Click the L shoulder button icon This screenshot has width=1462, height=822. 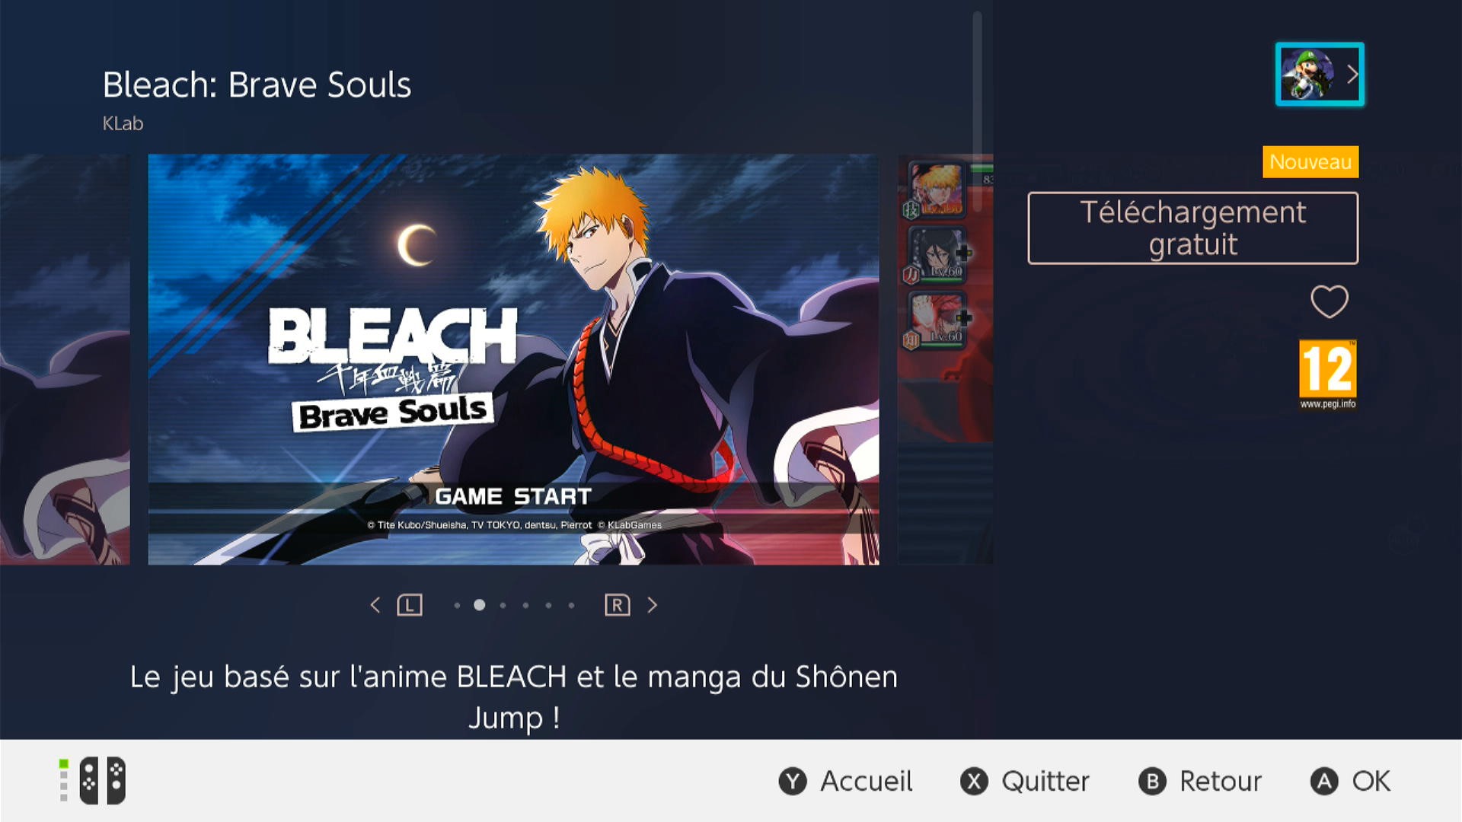click(x=410, y=605)
